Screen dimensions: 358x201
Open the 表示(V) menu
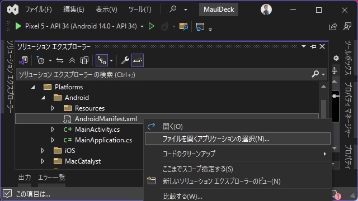(106, 9)
